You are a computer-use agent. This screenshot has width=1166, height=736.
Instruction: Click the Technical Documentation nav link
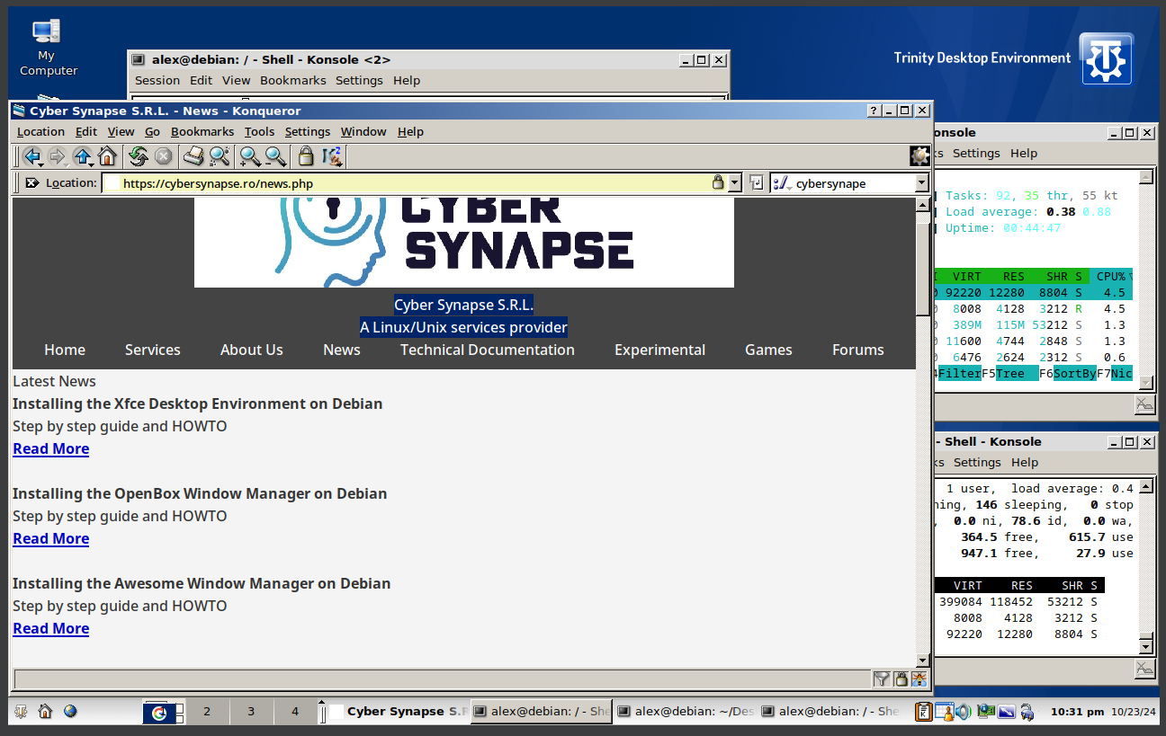487,350
